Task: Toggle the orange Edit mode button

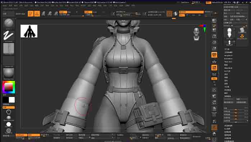Action: coord(31,14)
